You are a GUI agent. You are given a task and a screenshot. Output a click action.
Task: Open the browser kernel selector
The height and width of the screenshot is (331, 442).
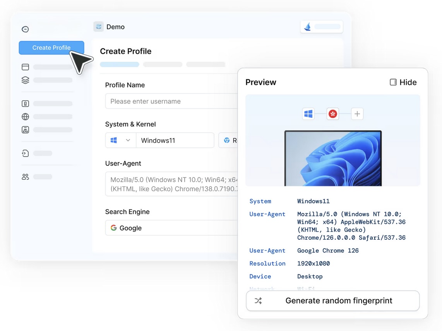point(228,140)
